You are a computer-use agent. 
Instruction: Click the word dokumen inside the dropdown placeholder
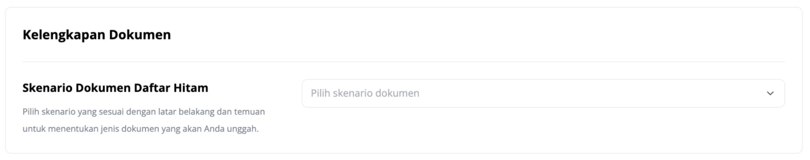point(397,93)
